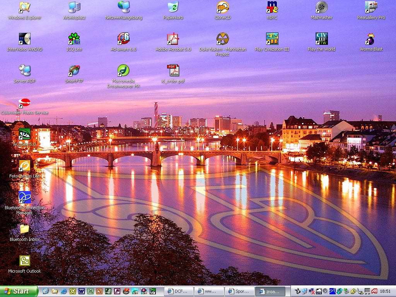
Task: Select the Microsoft Outlook desktop icon
Action: 24,265
